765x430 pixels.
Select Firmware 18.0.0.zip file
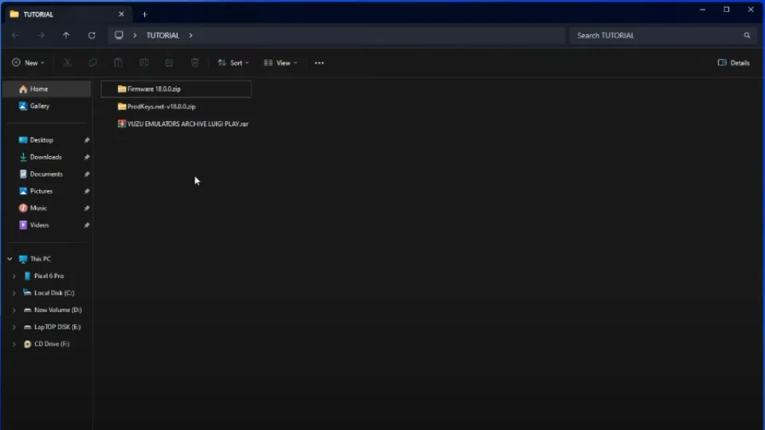pyautogui.click(x=176, y=89)
